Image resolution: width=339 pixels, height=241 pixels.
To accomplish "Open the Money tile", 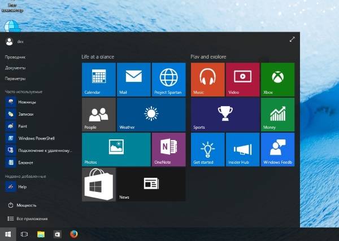I will 277,115.
